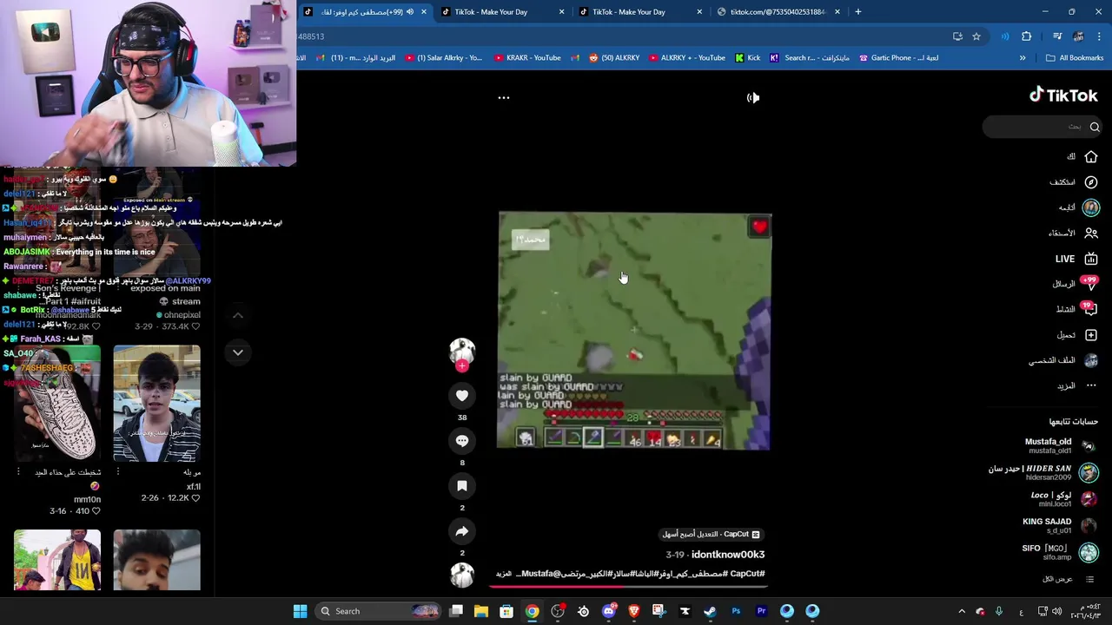
Task: Click the playing Minecraft video
Action: [x=634, y=332]
